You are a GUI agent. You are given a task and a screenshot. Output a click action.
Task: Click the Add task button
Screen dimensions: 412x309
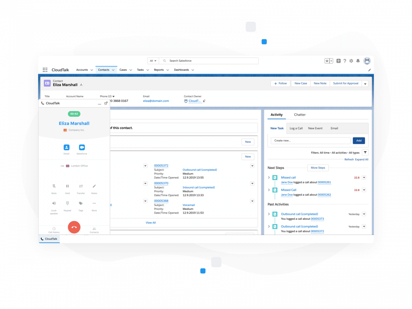pyautogui.click(x=359, y=140)
